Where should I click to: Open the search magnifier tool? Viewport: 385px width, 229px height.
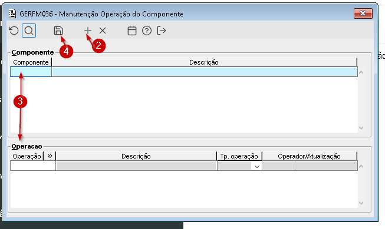click(x=29, y=31)
